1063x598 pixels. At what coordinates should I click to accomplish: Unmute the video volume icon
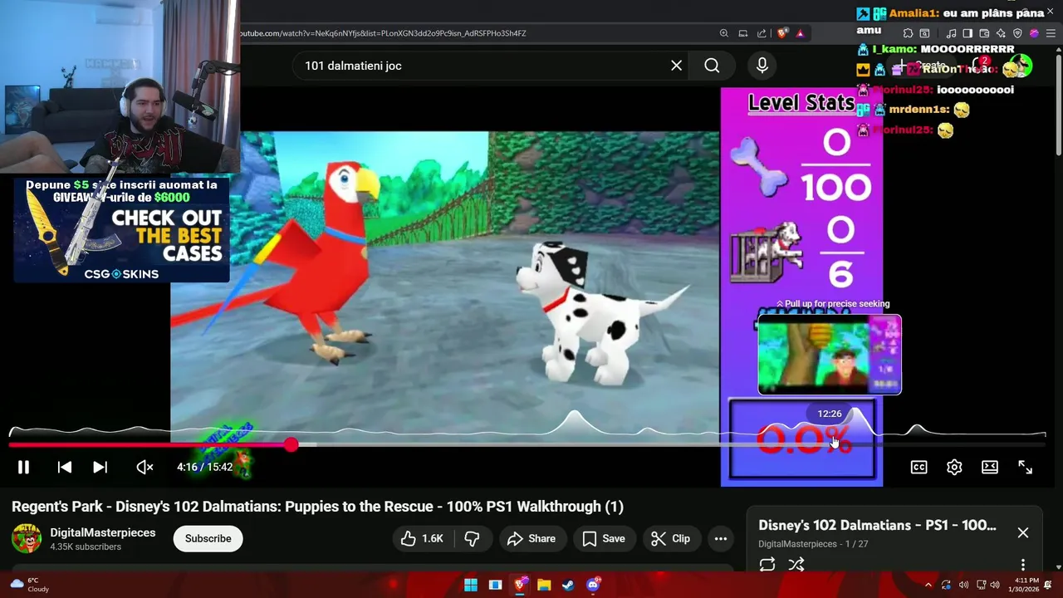[145, 467]
